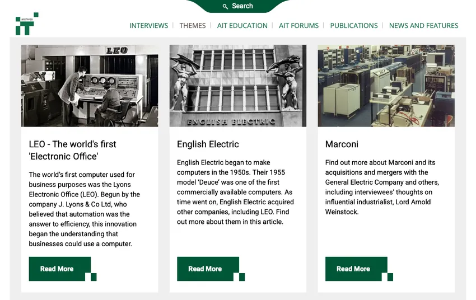Image resolution: width=476 pixels, height=300 pixels.
Task: Click the magnifying glass search icon
Action: (x=225, y=6)
